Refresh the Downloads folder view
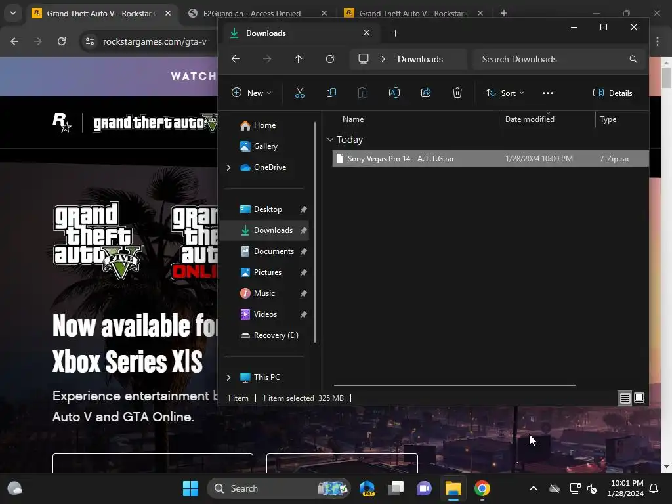Image resolution: width=672 pixels, height=504 pixels. point(330,59)
